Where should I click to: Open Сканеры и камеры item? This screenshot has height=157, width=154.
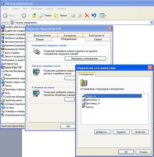13,111
